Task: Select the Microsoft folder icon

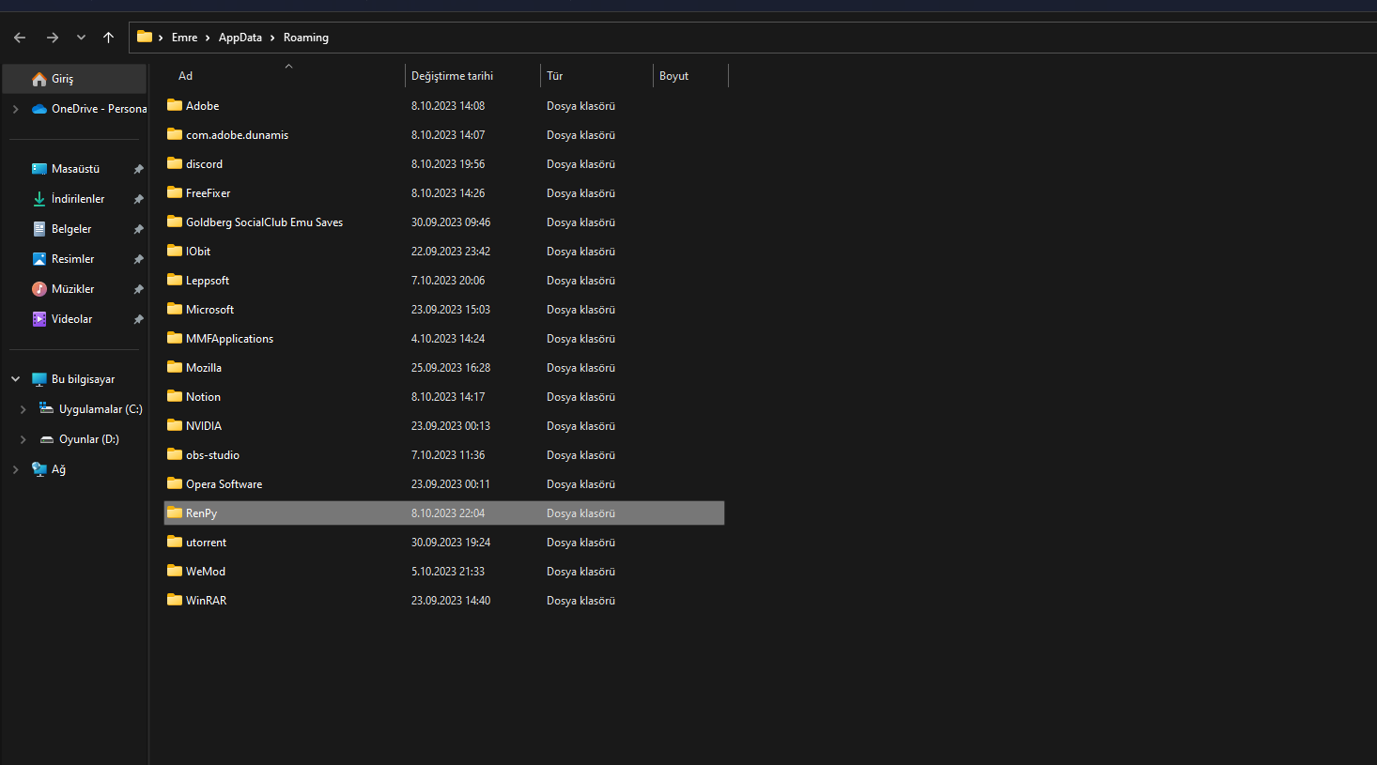Action: pos(175,309)
